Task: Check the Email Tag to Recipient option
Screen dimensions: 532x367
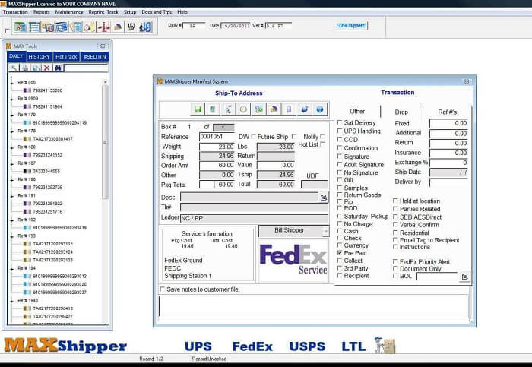Action: [395, 240]
